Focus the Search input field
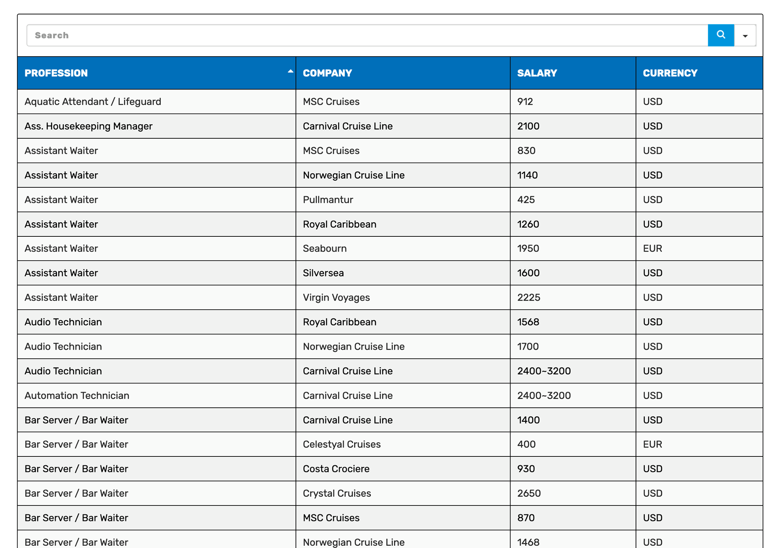This screenshot has height=548, width=779. [367, 35]
